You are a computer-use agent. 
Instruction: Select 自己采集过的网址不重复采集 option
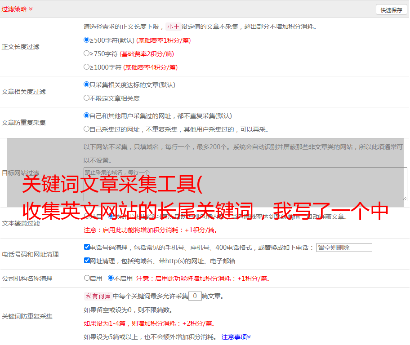pyautogui.click(x=87, y=129)
